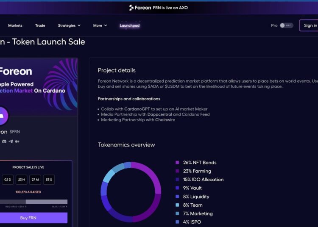Click the '9% Vault' legend label
The image size is (318, 227).
pyautogui.click(x=192, y=188)
